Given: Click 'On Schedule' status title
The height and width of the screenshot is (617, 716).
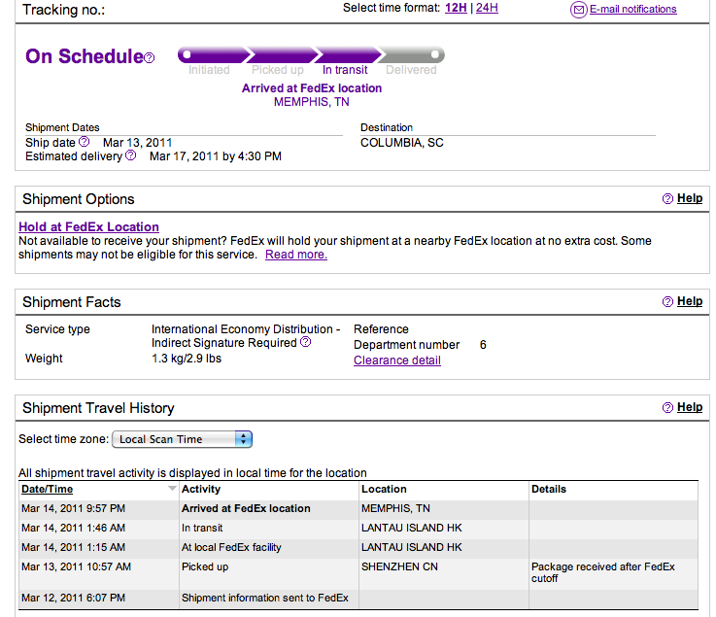Looking at the screenshot, I should click(85, 56).
